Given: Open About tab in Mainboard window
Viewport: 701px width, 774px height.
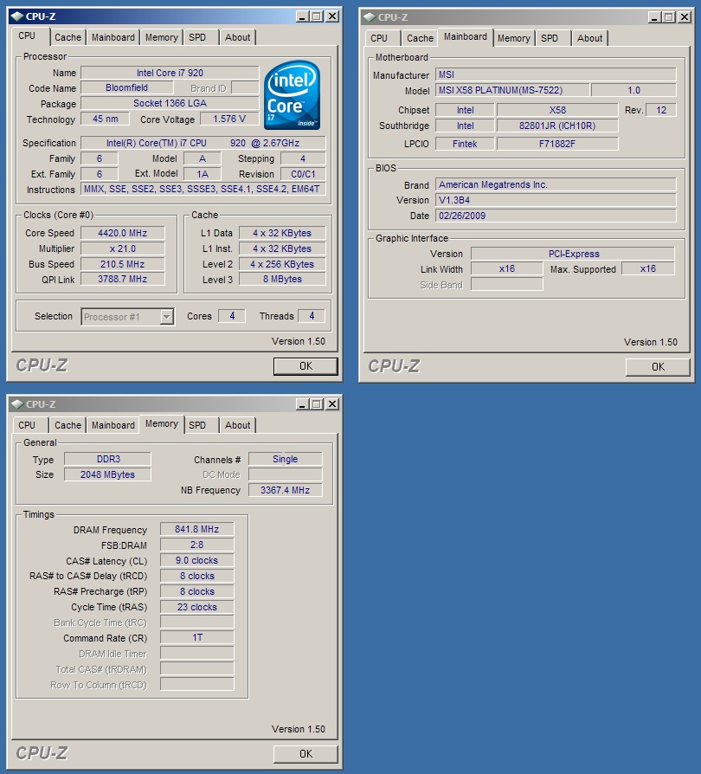Looking at the screenshot, I should [589, 38].
